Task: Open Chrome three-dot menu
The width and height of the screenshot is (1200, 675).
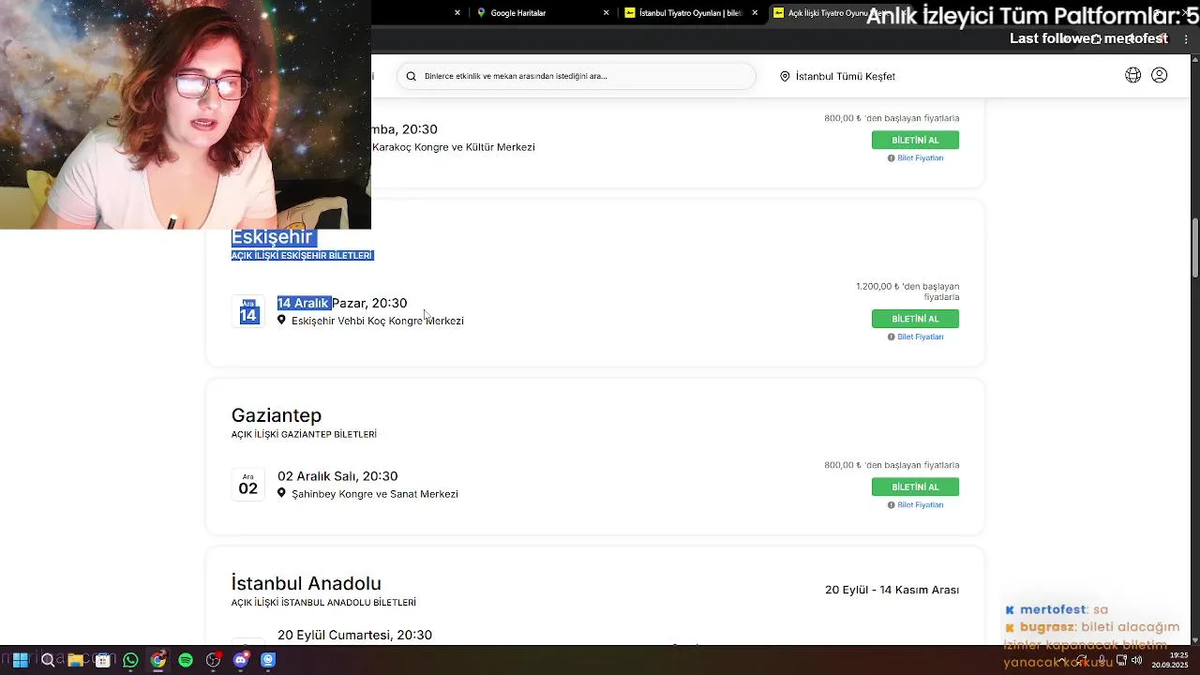Action: click(x=1186, y=38)
